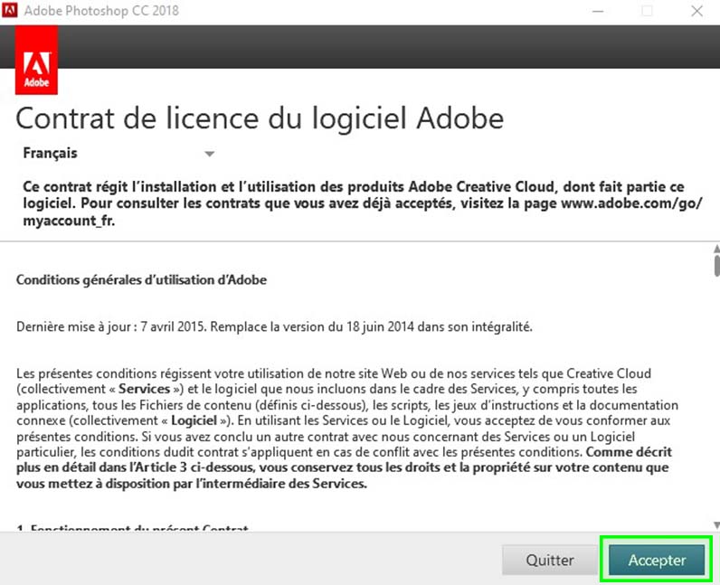Click the scroll down arrow of license text
The image size is (720, 585).
tap(715, 524)
